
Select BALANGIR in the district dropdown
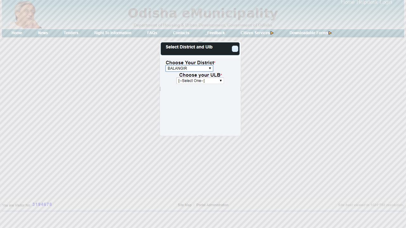click(189, 68)
